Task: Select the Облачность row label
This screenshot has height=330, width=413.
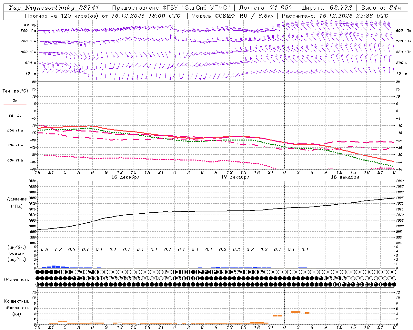Action: [16, 279]
